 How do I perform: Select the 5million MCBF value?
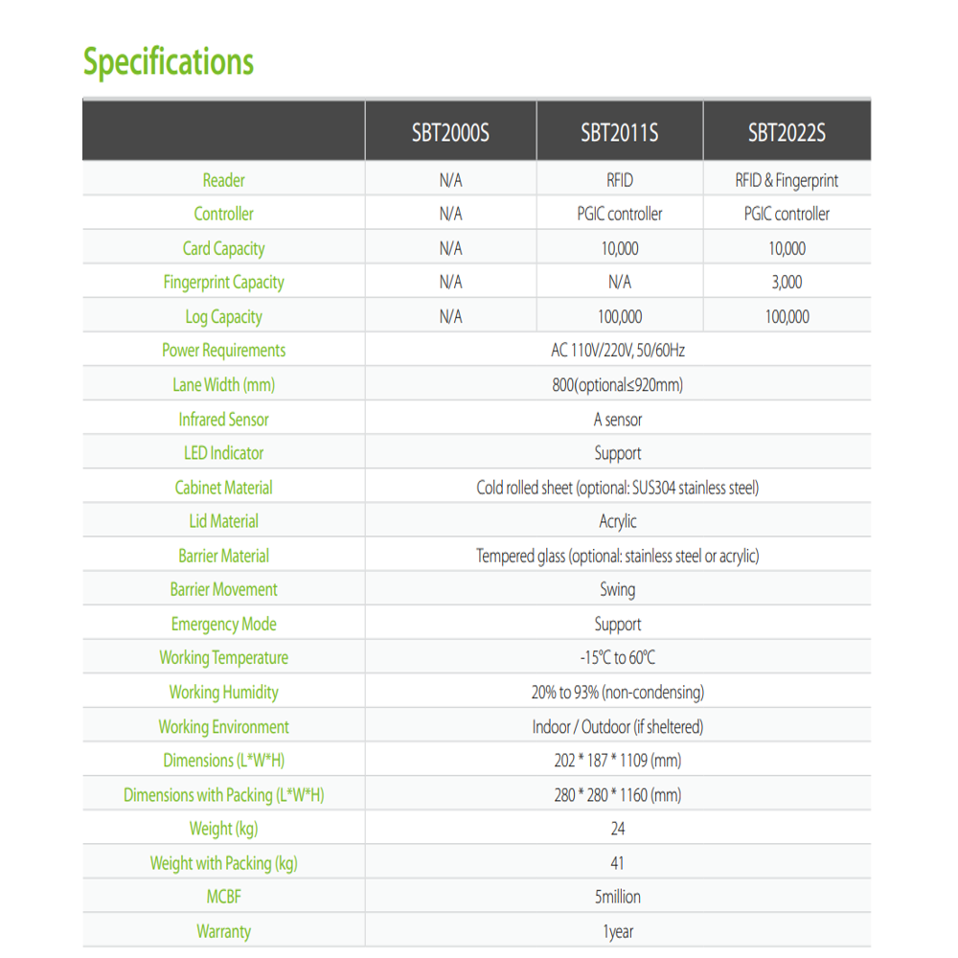(618, 897)
